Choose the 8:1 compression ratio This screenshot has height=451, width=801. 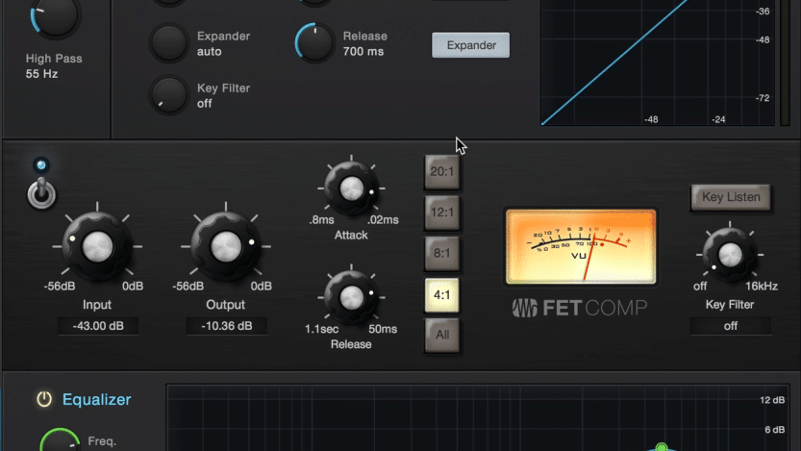(x=442, y=254)
